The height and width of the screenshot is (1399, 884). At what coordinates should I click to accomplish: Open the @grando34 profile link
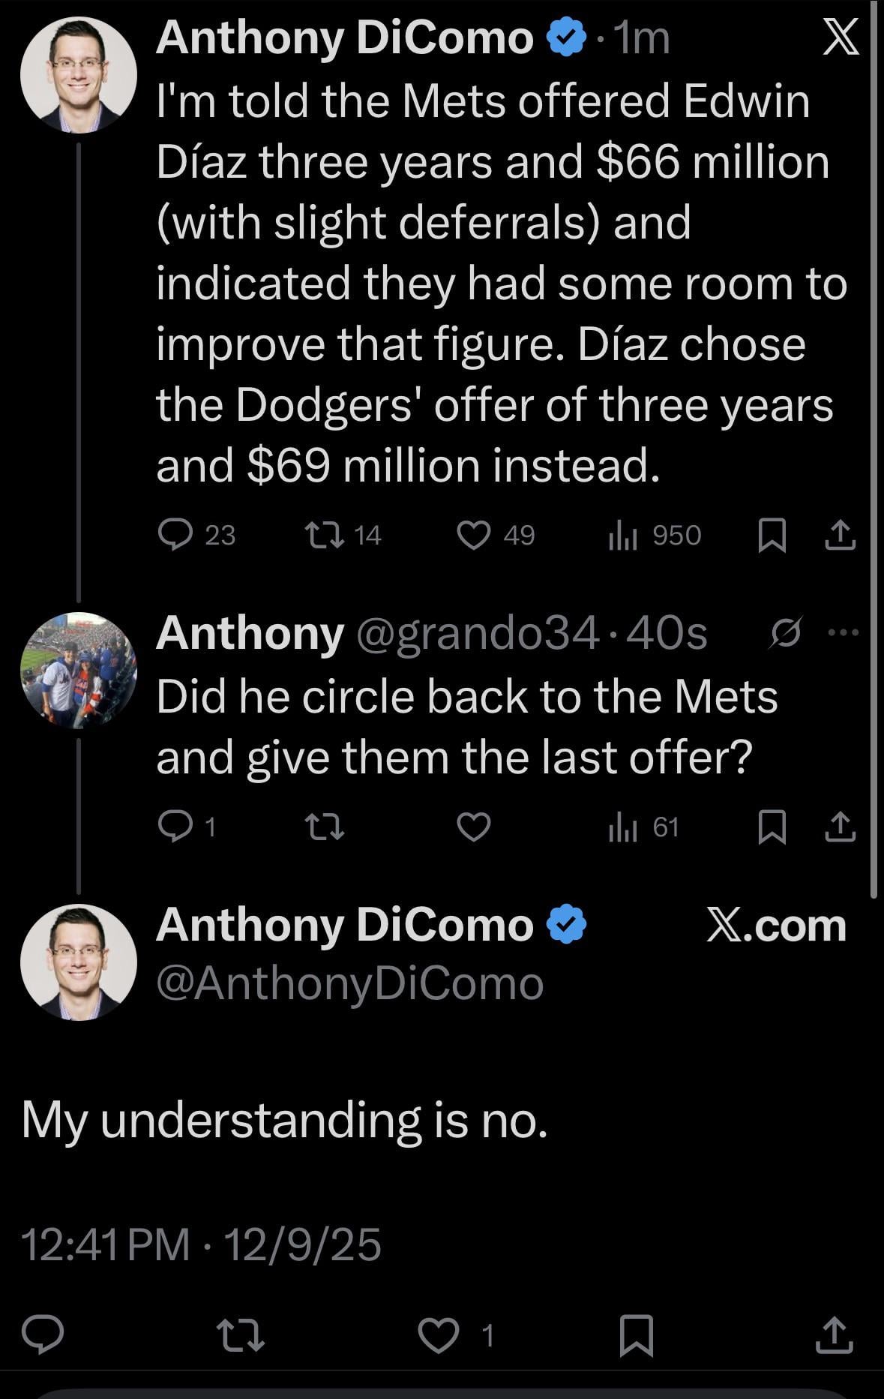[x=477, y=633]
